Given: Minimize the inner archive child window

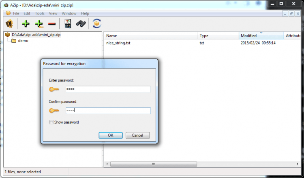Looking at the screenshot, I should [285, 13].
